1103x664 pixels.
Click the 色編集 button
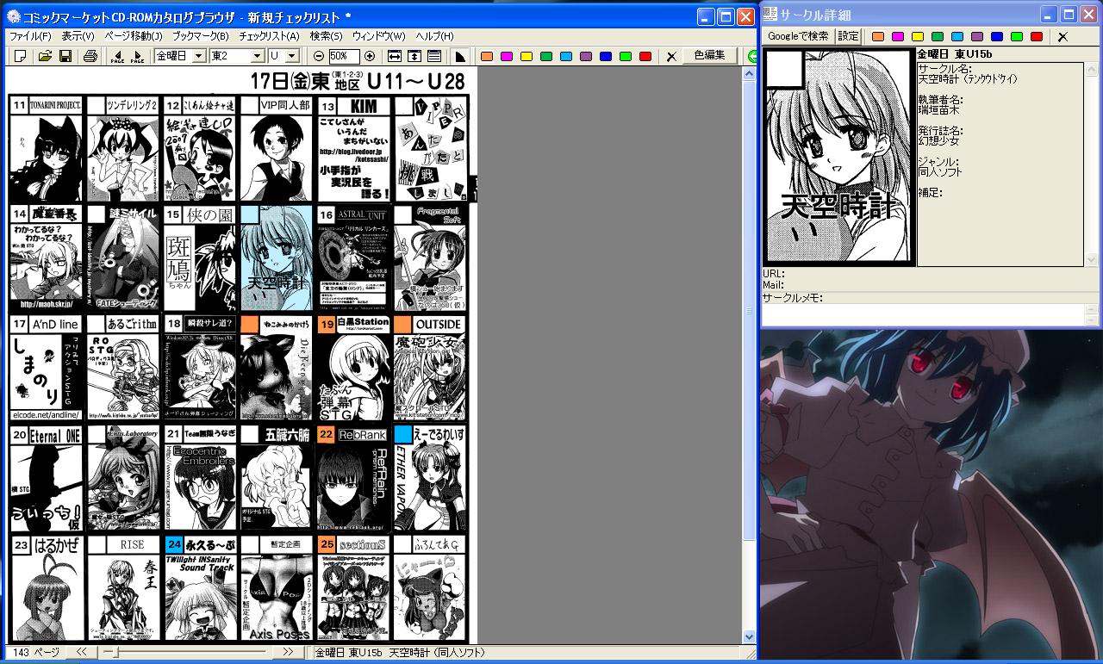tap(709, 55)
